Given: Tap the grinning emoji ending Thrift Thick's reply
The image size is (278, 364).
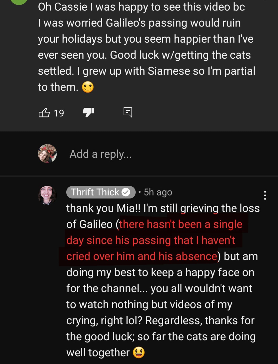Looking at the screenshot, I should point(139,353).
